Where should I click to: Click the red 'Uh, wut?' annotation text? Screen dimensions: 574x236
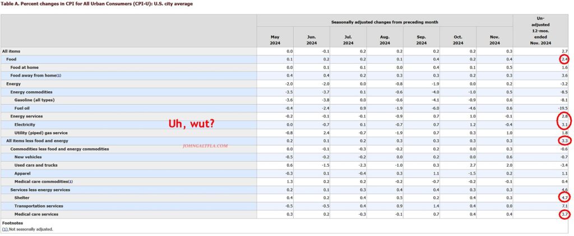coord(192,124)
